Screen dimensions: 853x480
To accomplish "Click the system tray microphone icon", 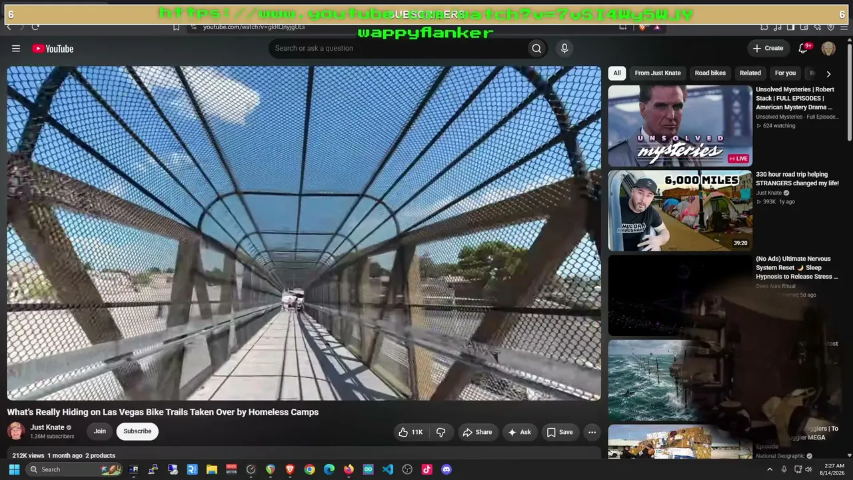I will click(x=784, y=469).
